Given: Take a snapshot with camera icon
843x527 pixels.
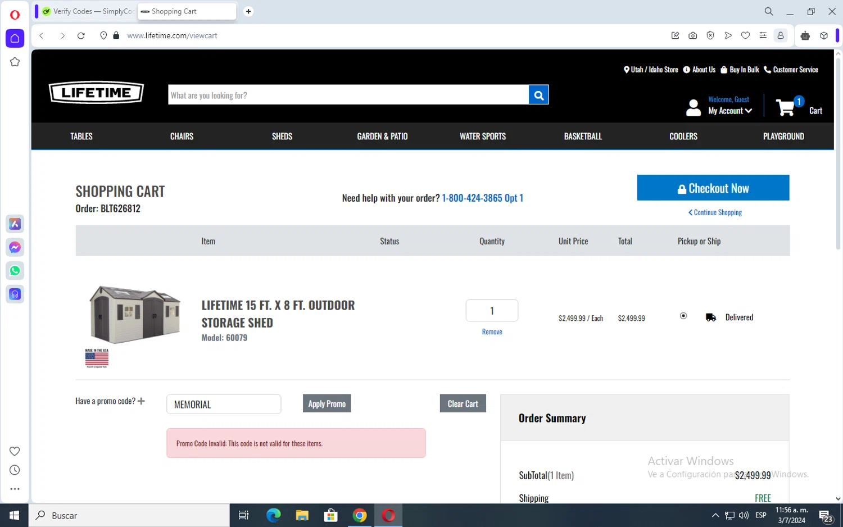Looking at the screenshot, I should (692, 35).
